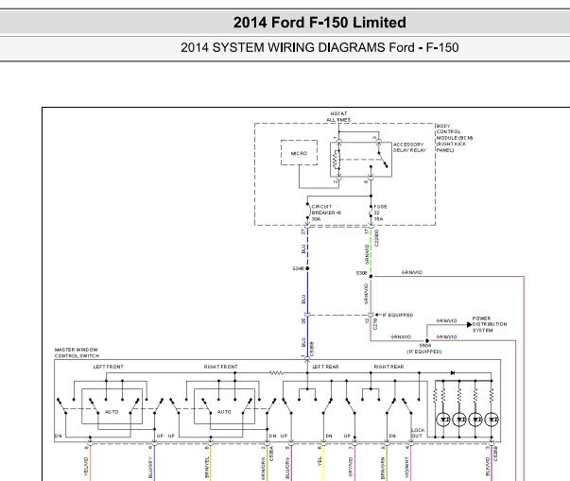Image resolution: width=570 pixels, height=481 pixels.
Task: Click the "BRN/YEL" wire label
Action: pyautogui.click(x=207, y=467)
